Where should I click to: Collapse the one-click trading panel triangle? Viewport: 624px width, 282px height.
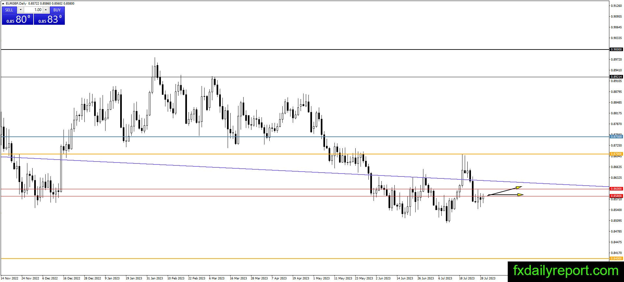[x=3, y=4]
